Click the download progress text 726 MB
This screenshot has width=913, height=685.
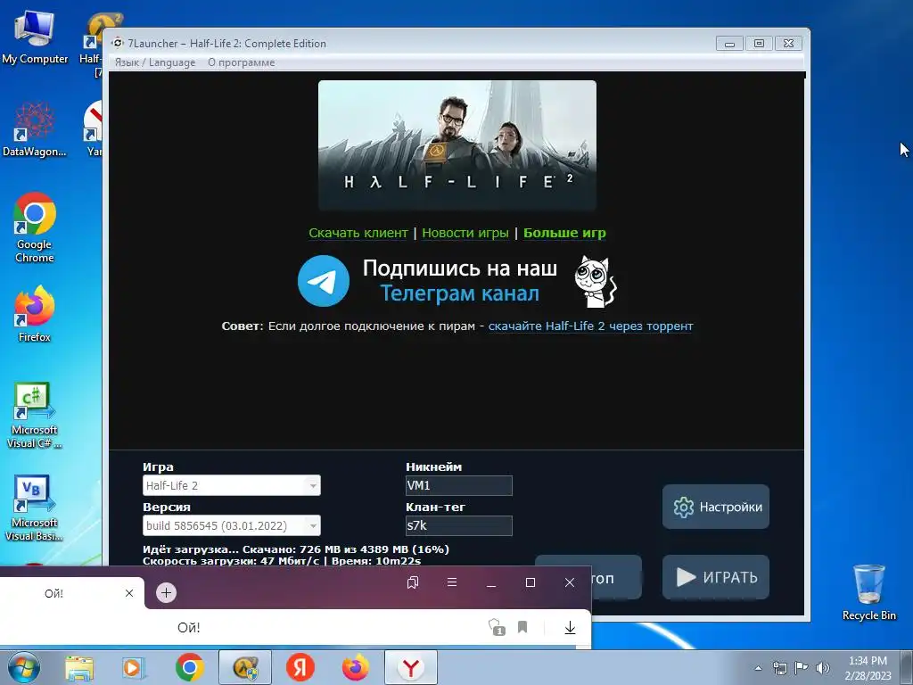pyautogui.click(x=296, y=549)
